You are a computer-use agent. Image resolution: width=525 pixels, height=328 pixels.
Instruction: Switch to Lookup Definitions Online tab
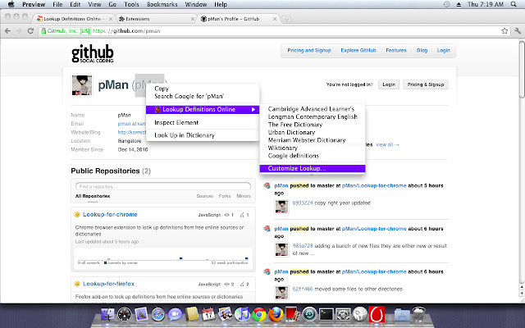pyautogui.click(x=75, y=19)
